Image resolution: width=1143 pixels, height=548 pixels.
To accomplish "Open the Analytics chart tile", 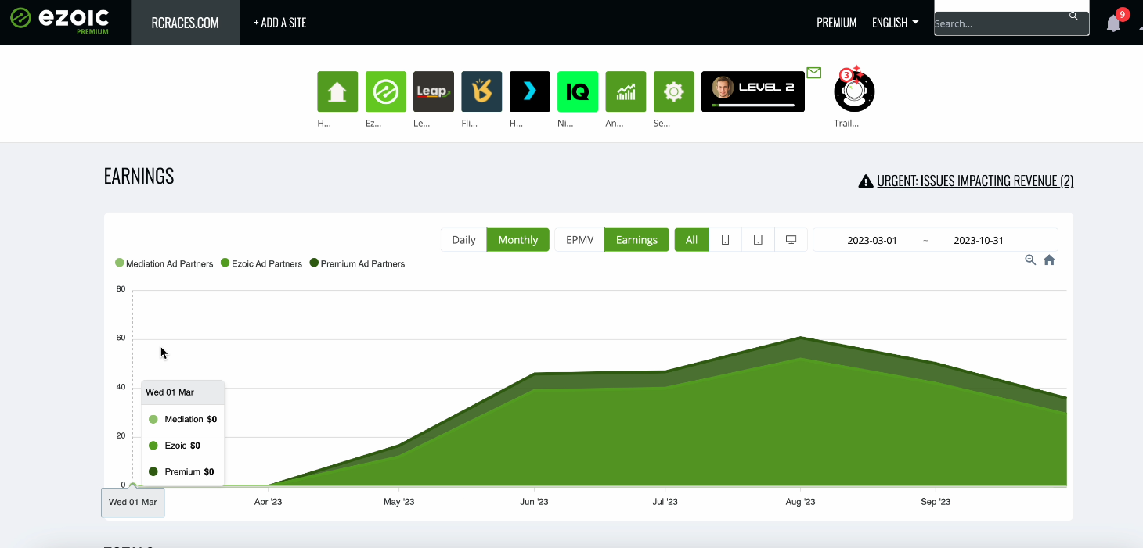I will (x=626, y=91).
